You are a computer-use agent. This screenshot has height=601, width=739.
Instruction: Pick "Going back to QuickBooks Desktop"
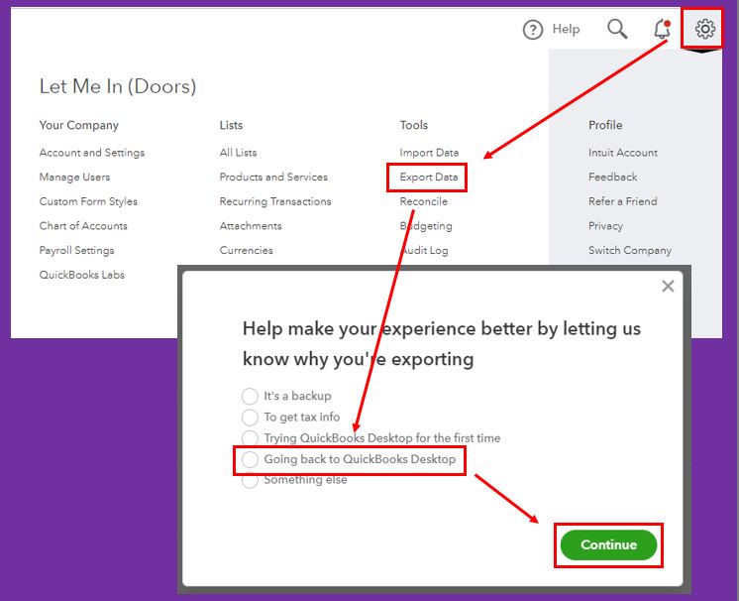(x=250, y=459)
